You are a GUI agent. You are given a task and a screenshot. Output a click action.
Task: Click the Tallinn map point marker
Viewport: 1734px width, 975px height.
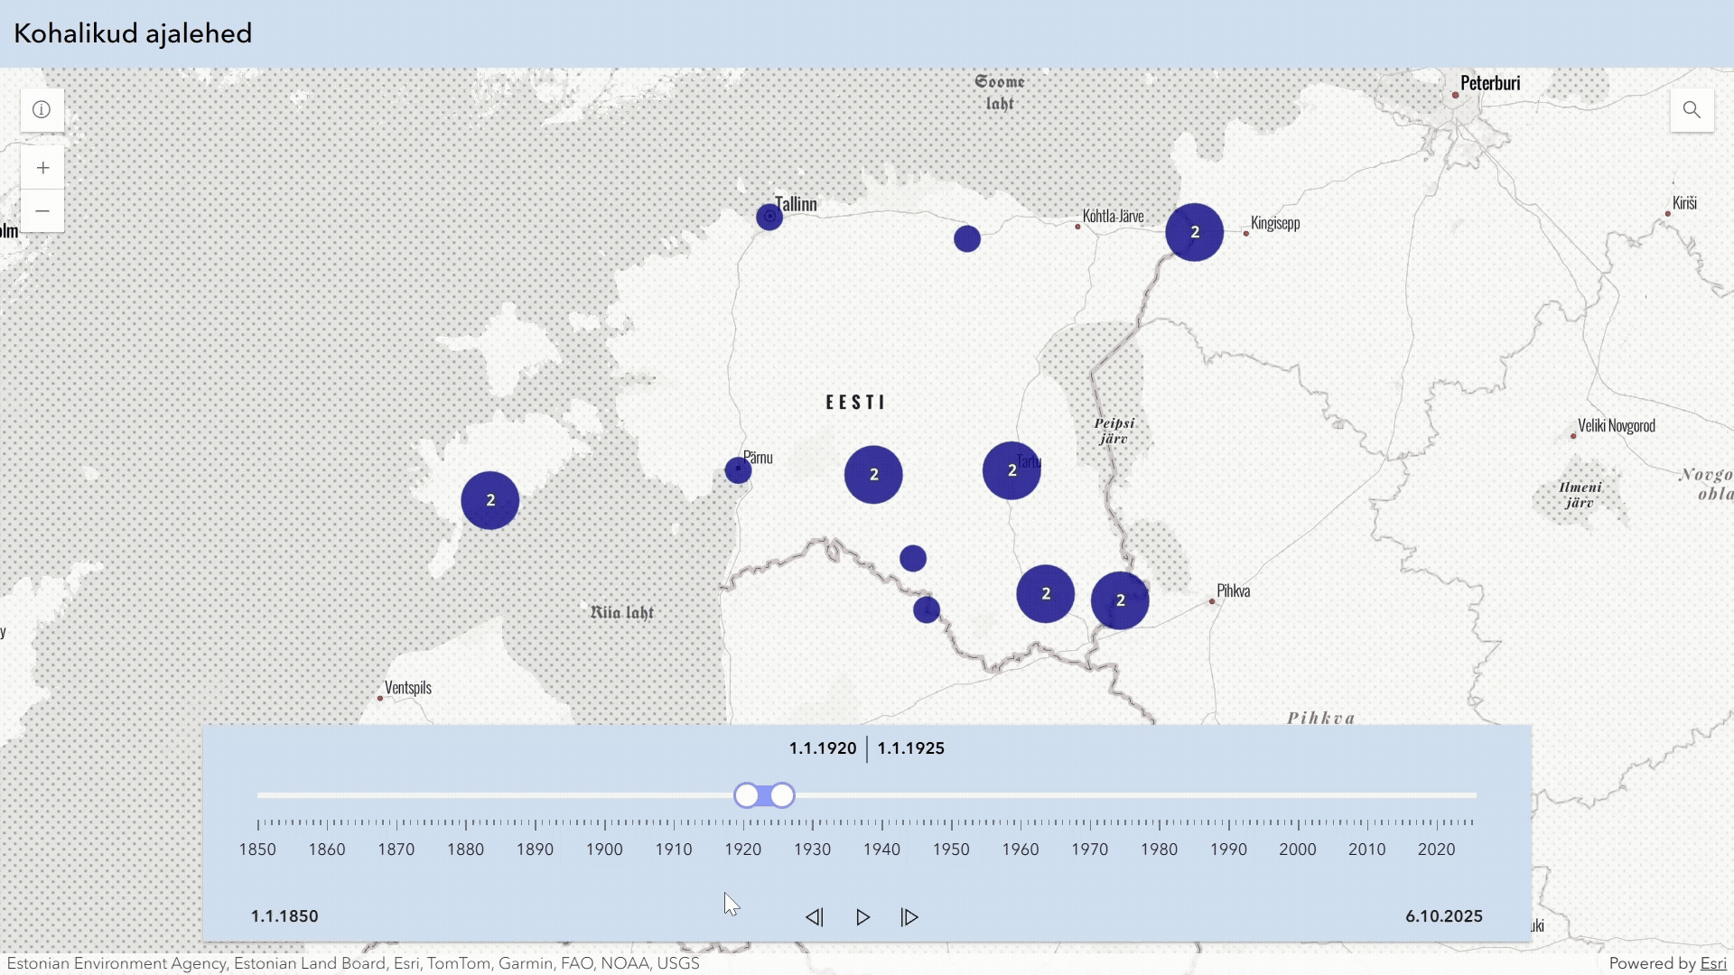(769, 217)
